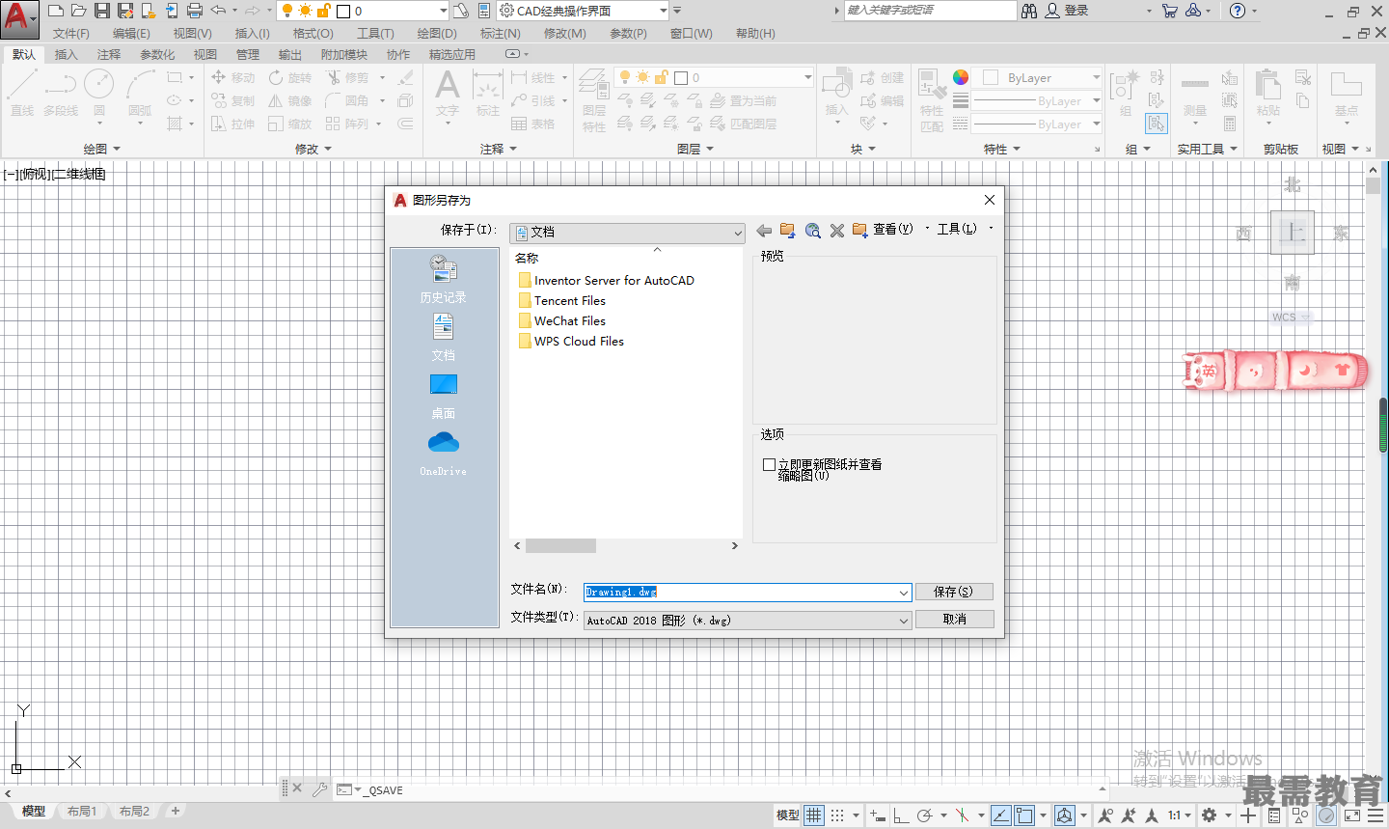Image resolution: width=1389 pixels, height=829 pixels.
Task: Select the Line (直线) tool in the ribbon
Action: 22,94
